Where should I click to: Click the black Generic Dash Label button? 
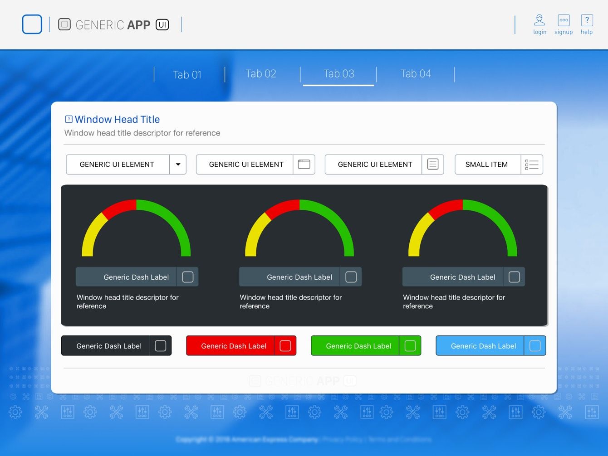(x=116, y=346)
